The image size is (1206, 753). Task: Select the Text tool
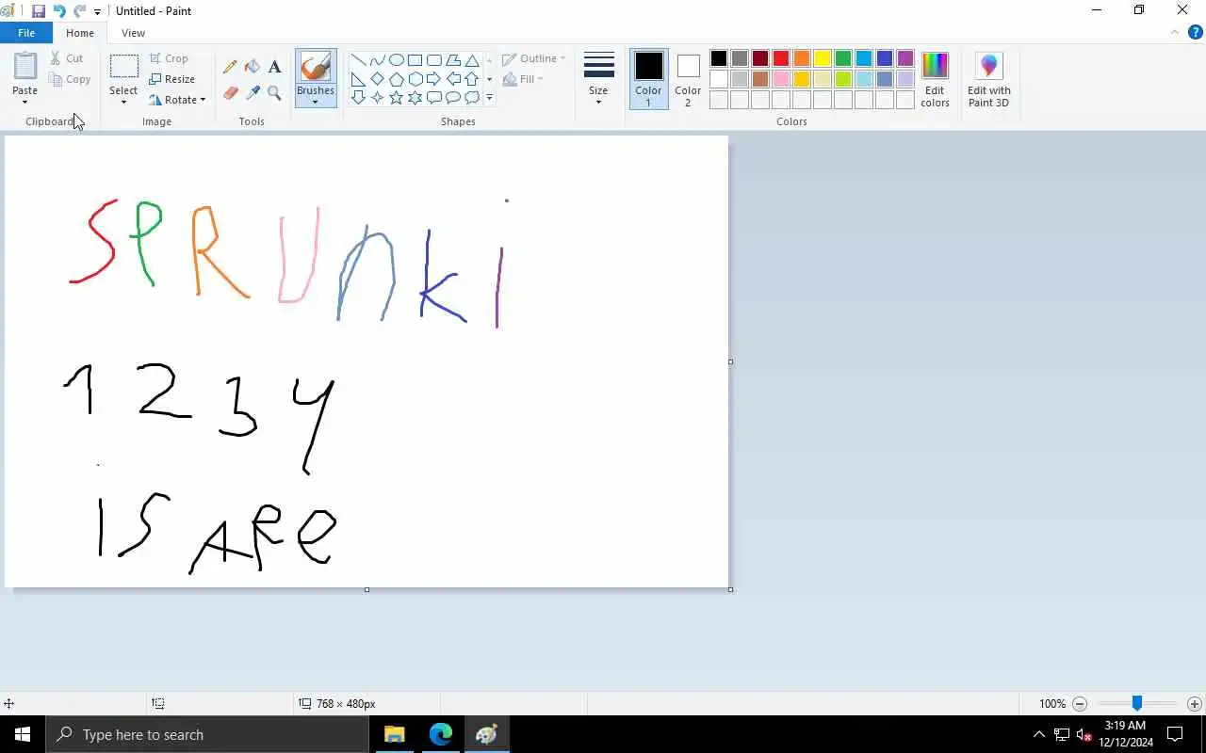pyautogui.click(x=274, y=67)
